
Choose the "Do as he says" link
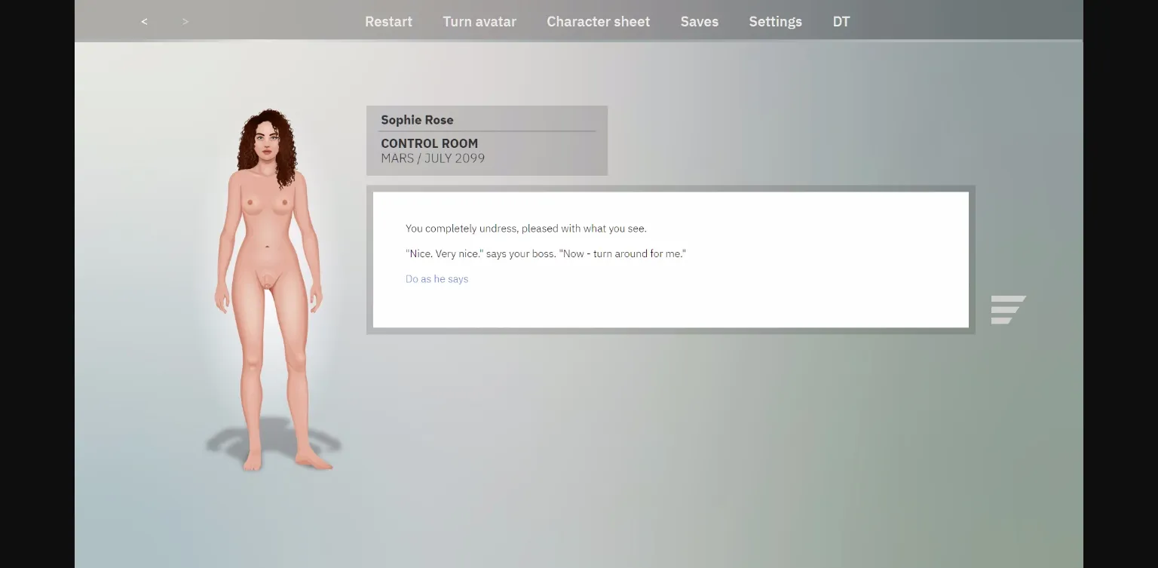coord(437,279)
